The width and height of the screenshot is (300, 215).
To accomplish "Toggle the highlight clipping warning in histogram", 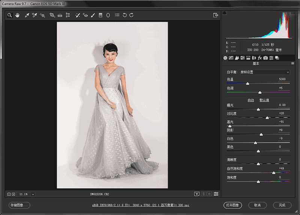I will pos(292,13).
